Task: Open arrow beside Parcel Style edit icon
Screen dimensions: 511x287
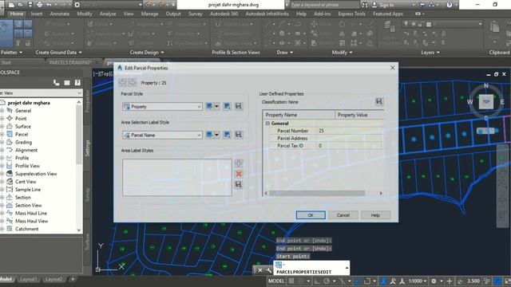Action: [216, 106]
